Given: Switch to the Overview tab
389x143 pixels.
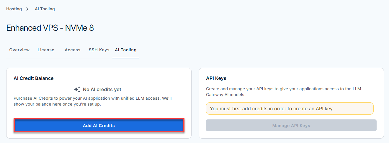Looking at the screenshot, I should coord(19,50).
